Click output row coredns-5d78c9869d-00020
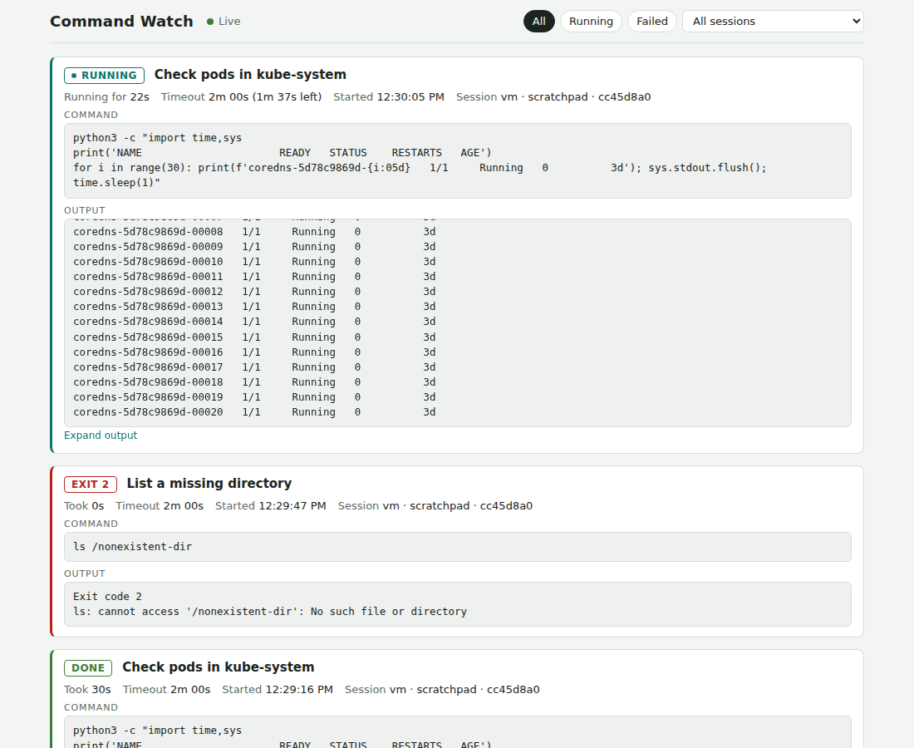This screenshot has width=914, height=748. (254, 412)
